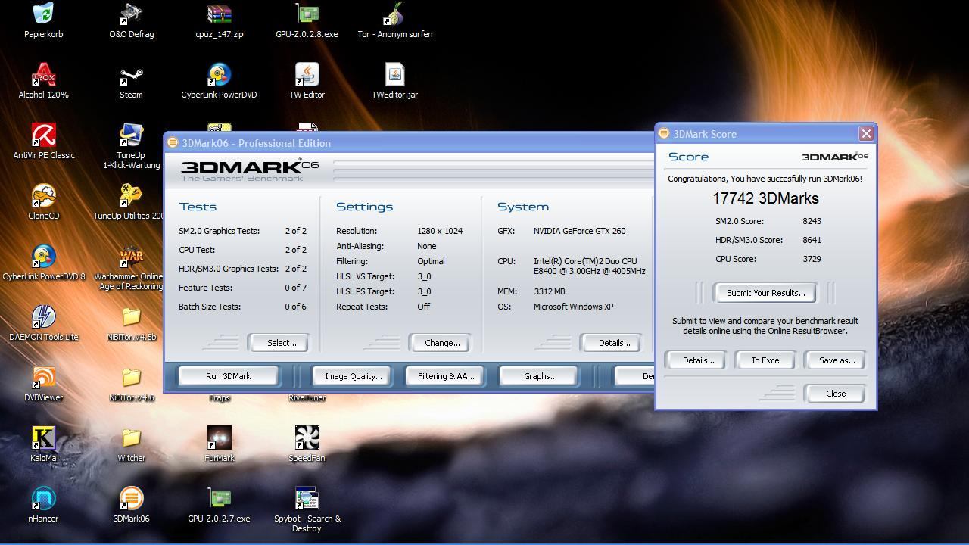
Task: Click Save as... in score dialog
Action: point(837,360)
